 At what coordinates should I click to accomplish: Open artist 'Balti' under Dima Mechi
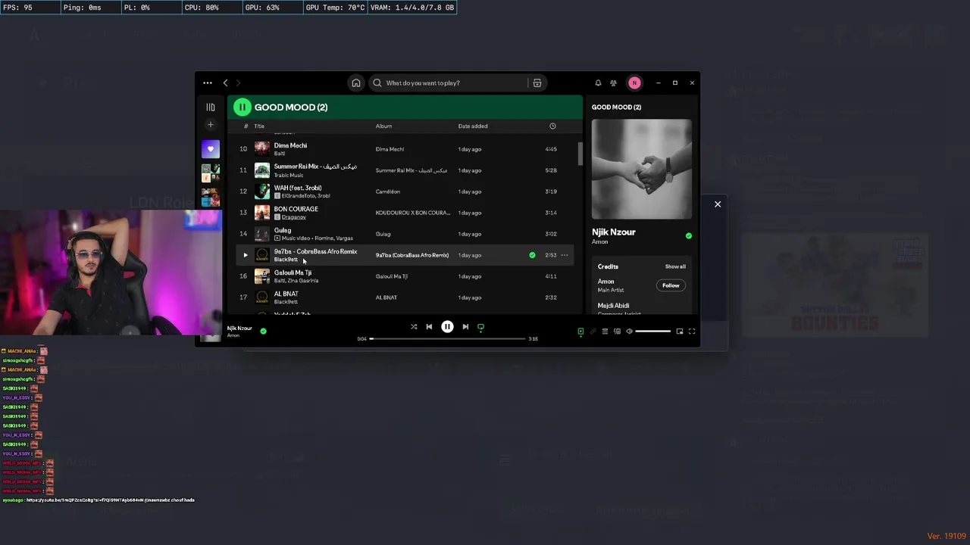[x=279, y=154]
